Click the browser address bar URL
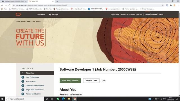This screenshot has height=101, width=180. point(41,5)
